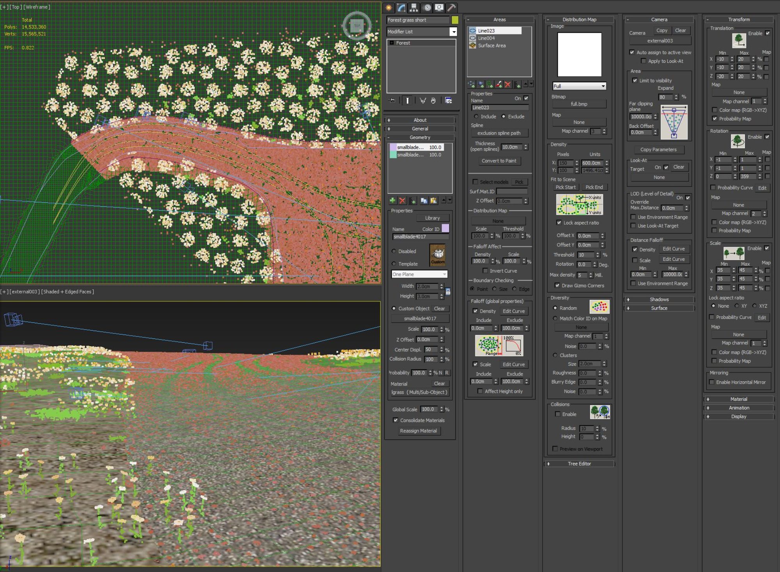Image resolution: width=780 pixels, height=572 pixels.
Task: Click the top viewport ViewCube
Action: [x=356, y=26]
